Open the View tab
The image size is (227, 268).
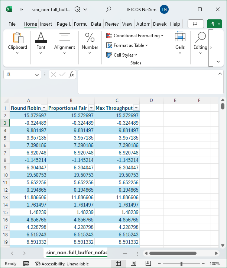(127, 24)
